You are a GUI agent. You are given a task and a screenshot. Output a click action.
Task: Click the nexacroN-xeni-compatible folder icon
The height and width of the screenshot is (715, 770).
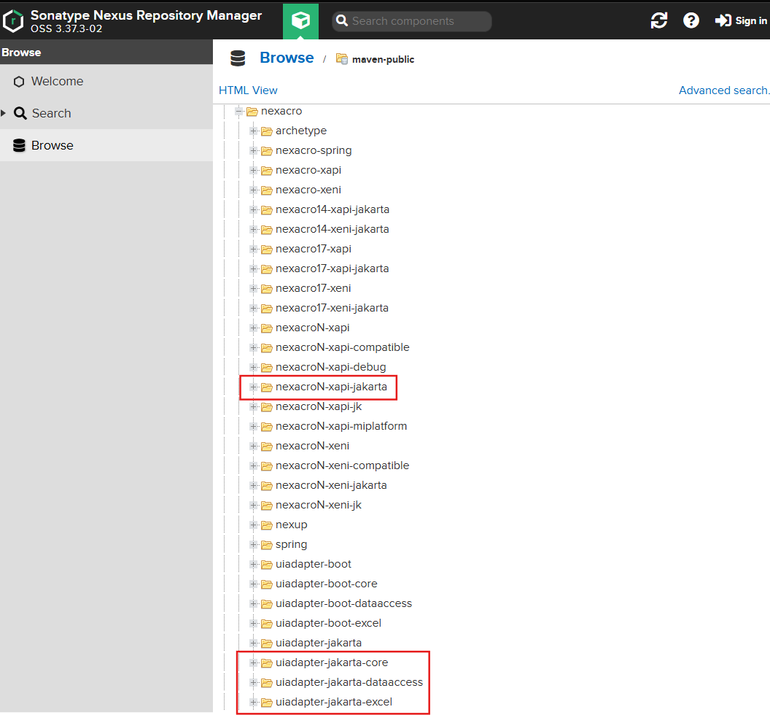click(267, 466)
